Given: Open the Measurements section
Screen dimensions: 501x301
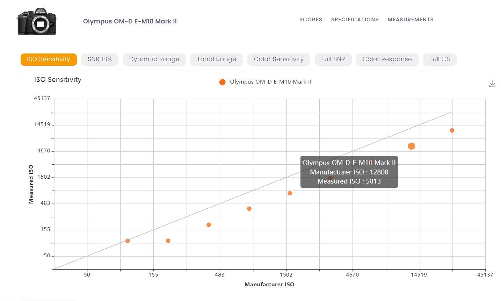Looking at the screenshot, I should coord(411,20).
